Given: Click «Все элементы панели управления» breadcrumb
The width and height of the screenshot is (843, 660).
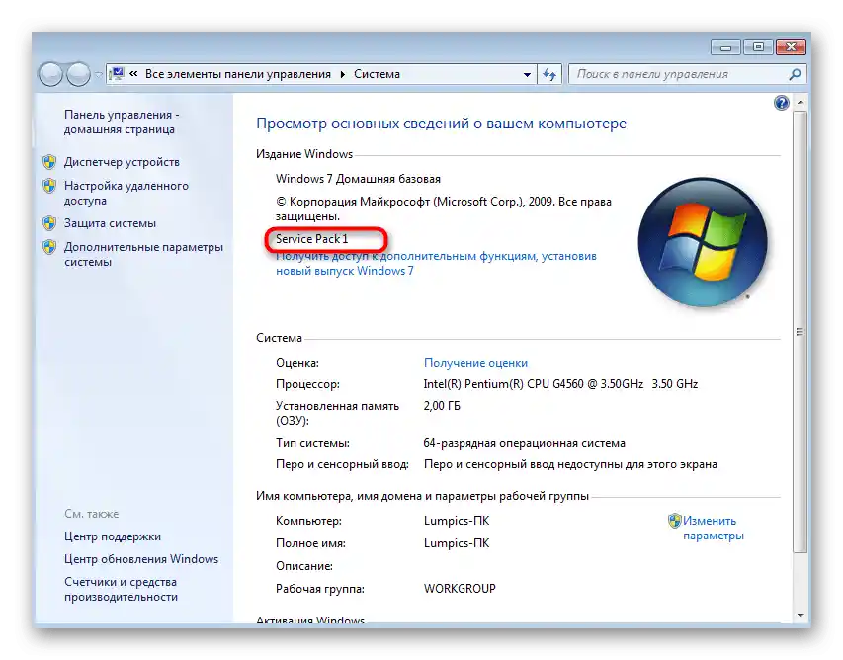Looking at the screenshot, I should pos(237,74).
